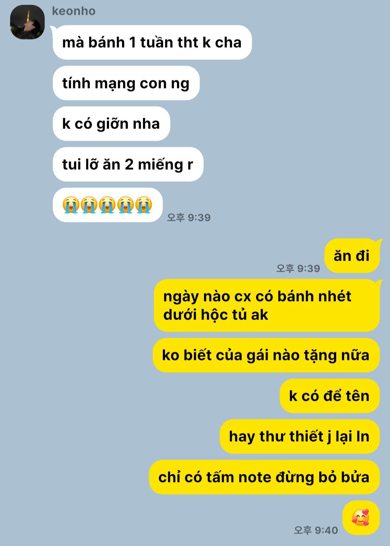Tap message 'ngày nào cx có bánh nhét'
Screen dimensions: 390x546
click(x=267, y=305)
